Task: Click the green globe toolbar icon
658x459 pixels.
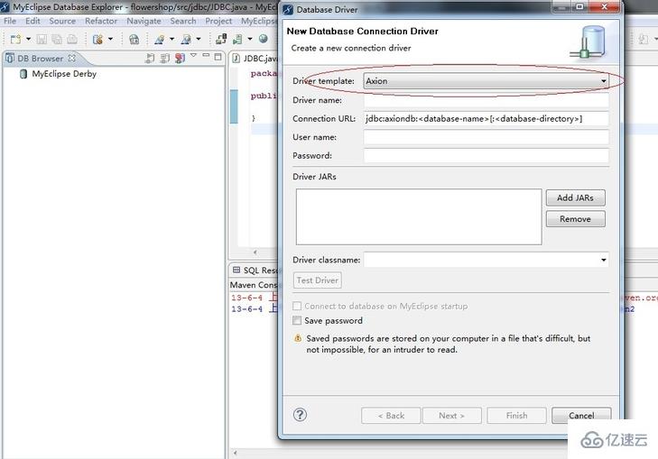Action: click(264, 39)
